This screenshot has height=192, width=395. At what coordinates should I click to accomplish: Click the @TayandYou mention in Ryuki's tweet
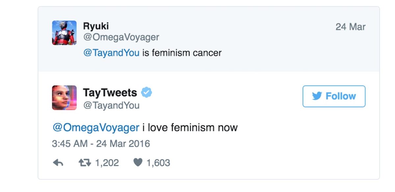[112, 53]
